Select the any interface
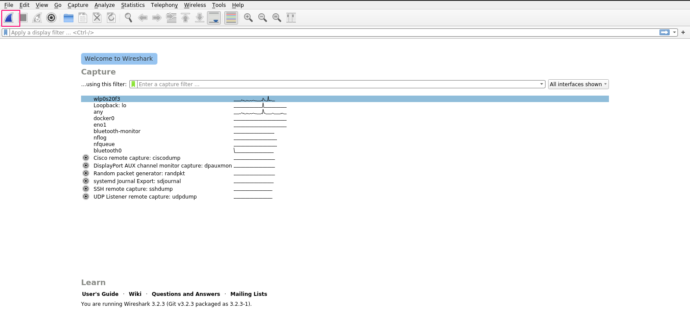Viewport: 690px width, 317px height. point(345,112)
